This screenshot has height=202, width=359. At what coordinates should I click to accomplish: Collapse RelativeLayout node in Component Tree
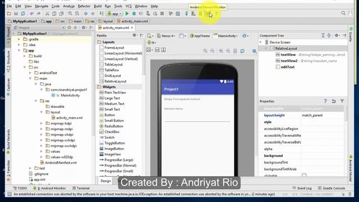tap(266, 48)
